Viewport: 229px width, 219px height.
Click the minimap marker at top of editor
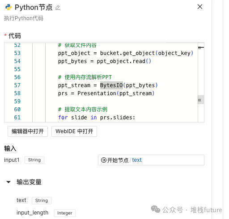[201, 47]
